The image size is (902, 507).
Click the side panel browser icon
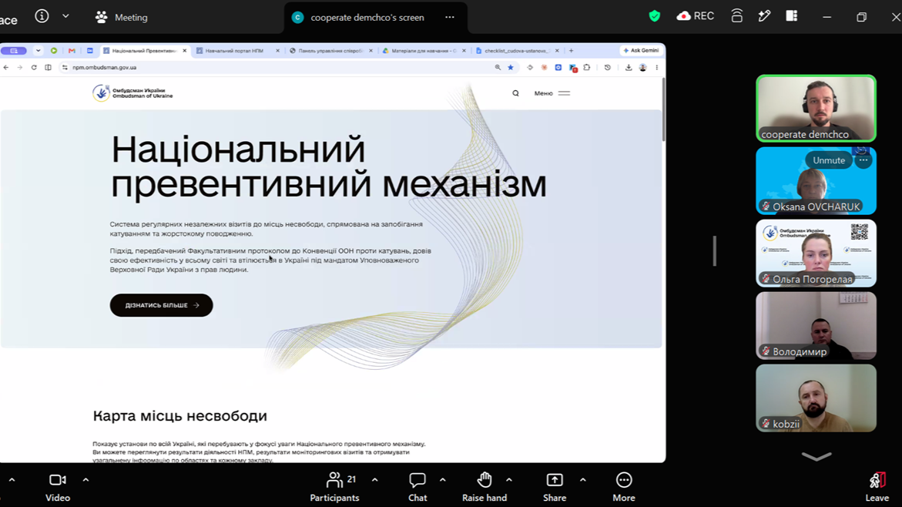pyautogui.click(x=49, y=67)
